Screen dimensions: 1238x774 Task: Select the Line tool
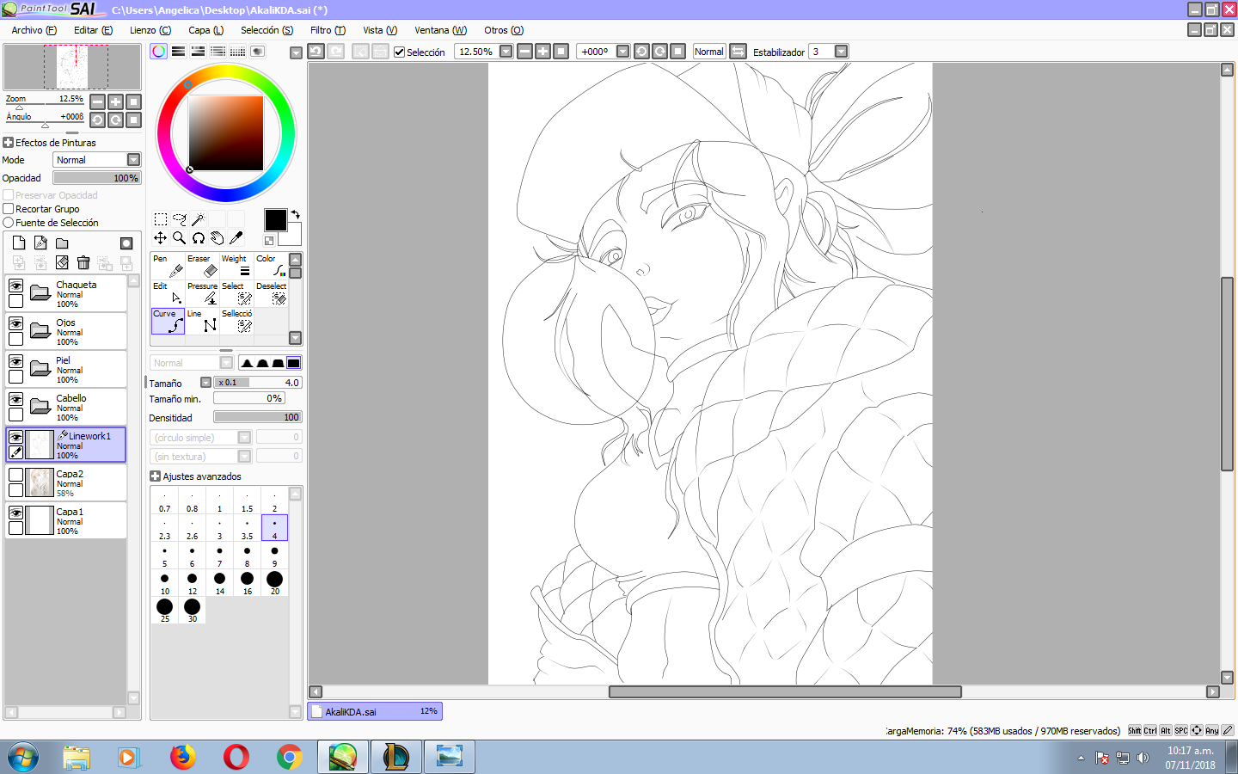tap(202, 321)
